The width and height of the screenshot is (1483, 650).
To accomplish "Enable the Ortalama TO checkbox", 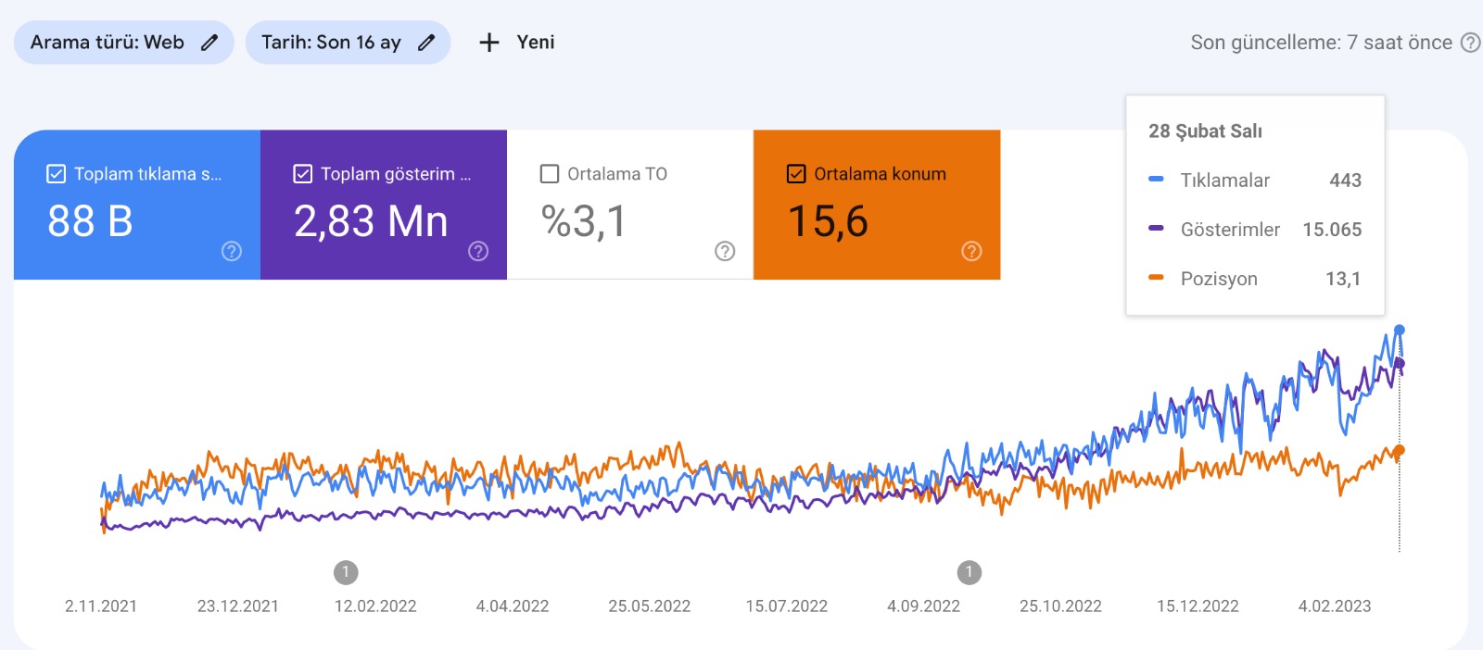I will (550, 174).
